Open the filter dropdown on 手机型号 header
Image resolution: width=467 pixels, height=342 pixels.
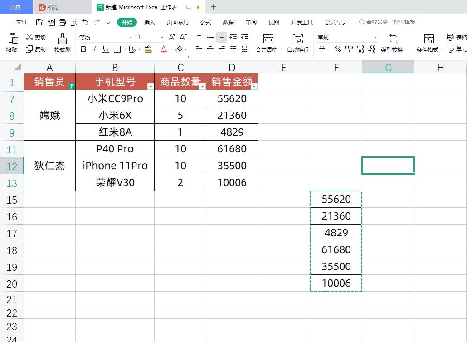click(x=150, y=86)
